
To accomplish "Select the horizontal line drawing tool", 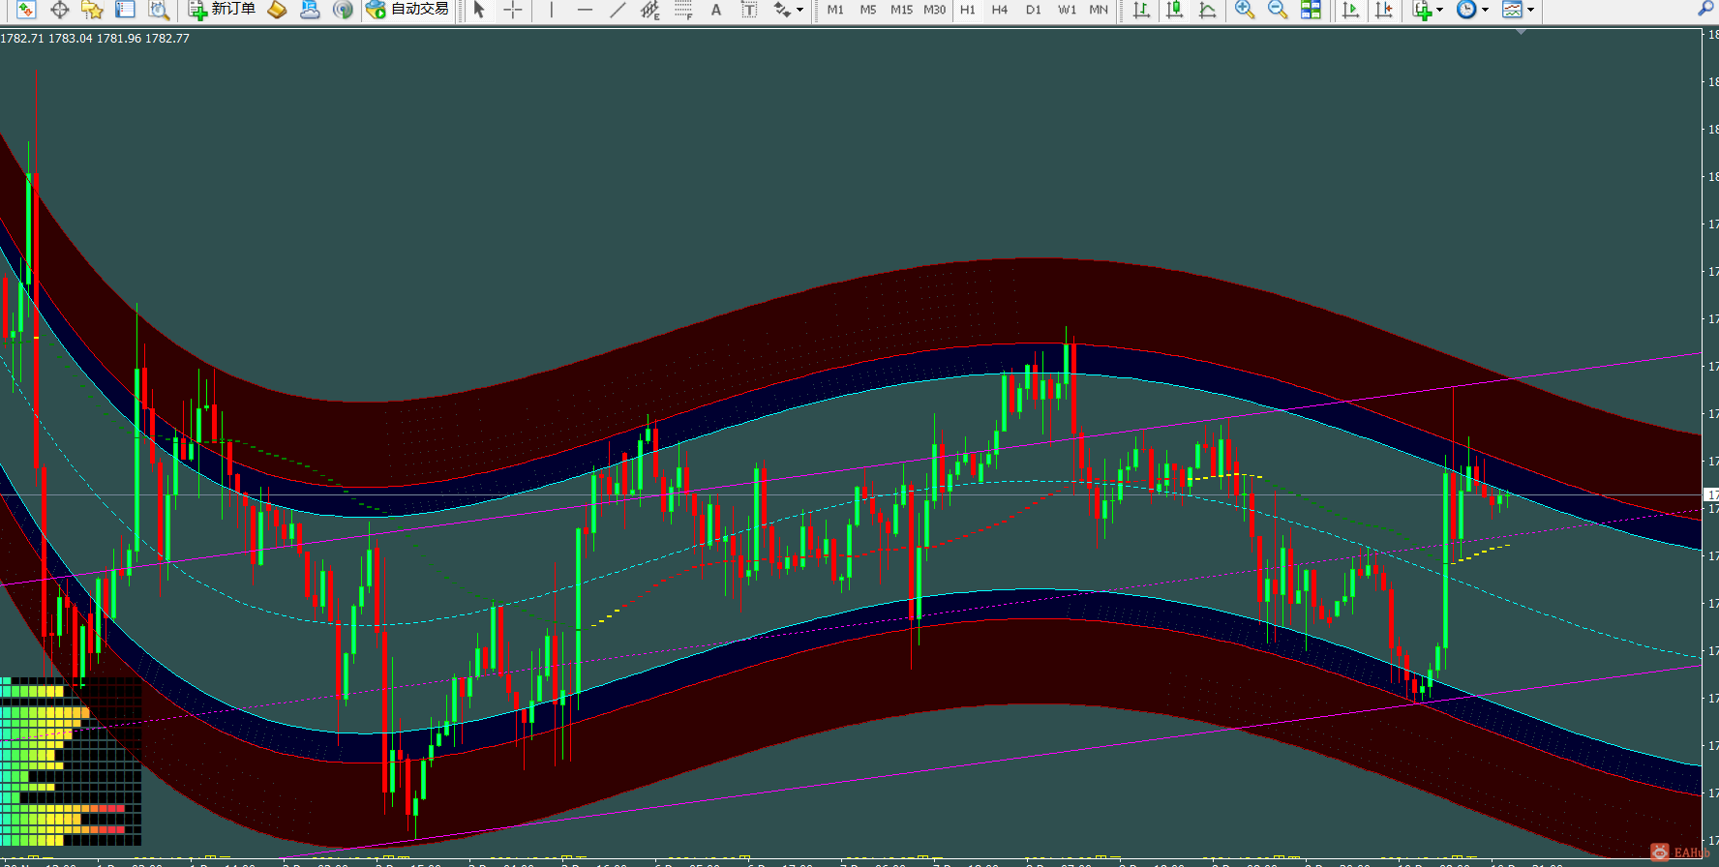I will 585,10.
